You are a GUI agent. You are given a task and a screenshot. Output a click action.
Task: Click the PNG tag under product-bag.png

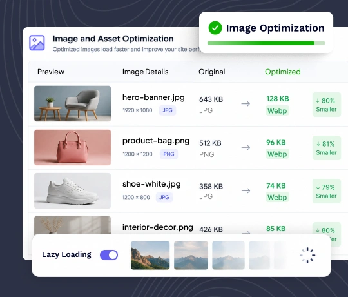tap(169, 154)
